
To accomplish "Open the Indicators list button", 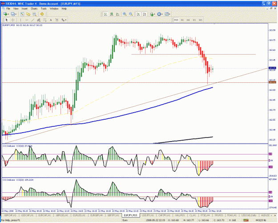I will coord(152,14).
